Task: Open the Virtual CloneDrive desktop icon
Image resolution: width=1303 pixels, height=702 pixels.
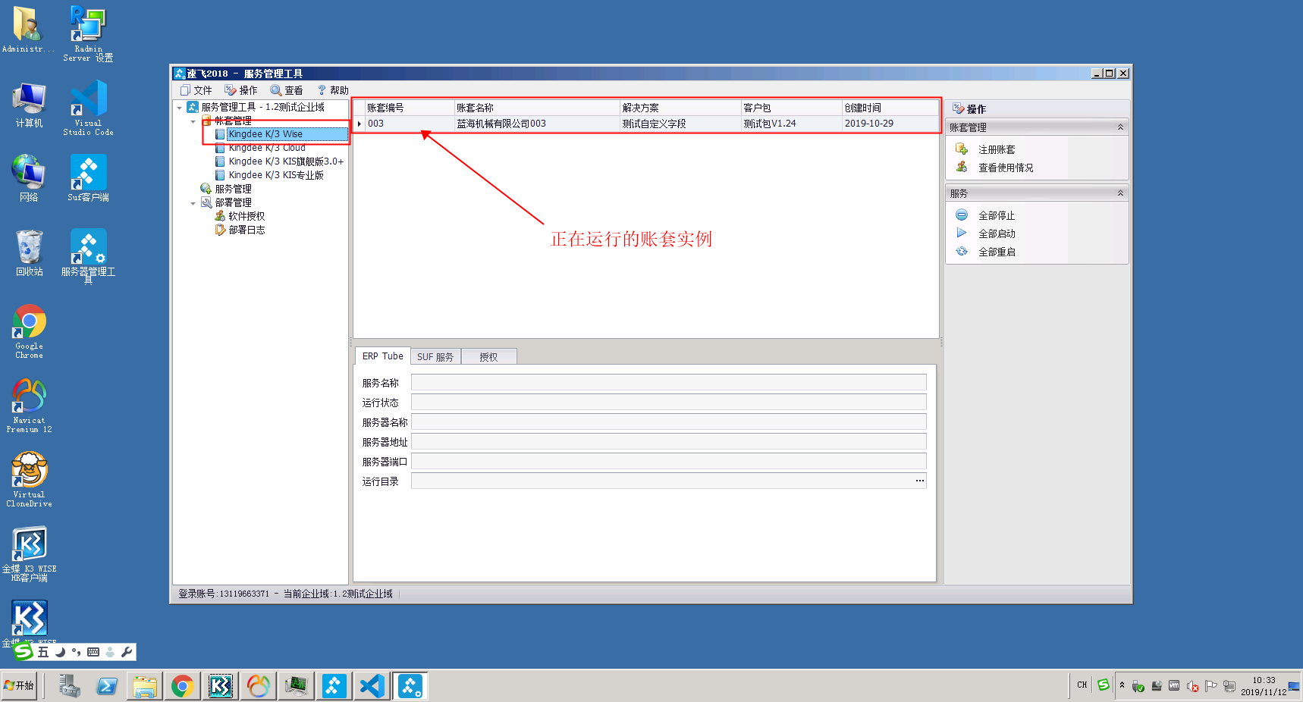Action: point(29,479)
